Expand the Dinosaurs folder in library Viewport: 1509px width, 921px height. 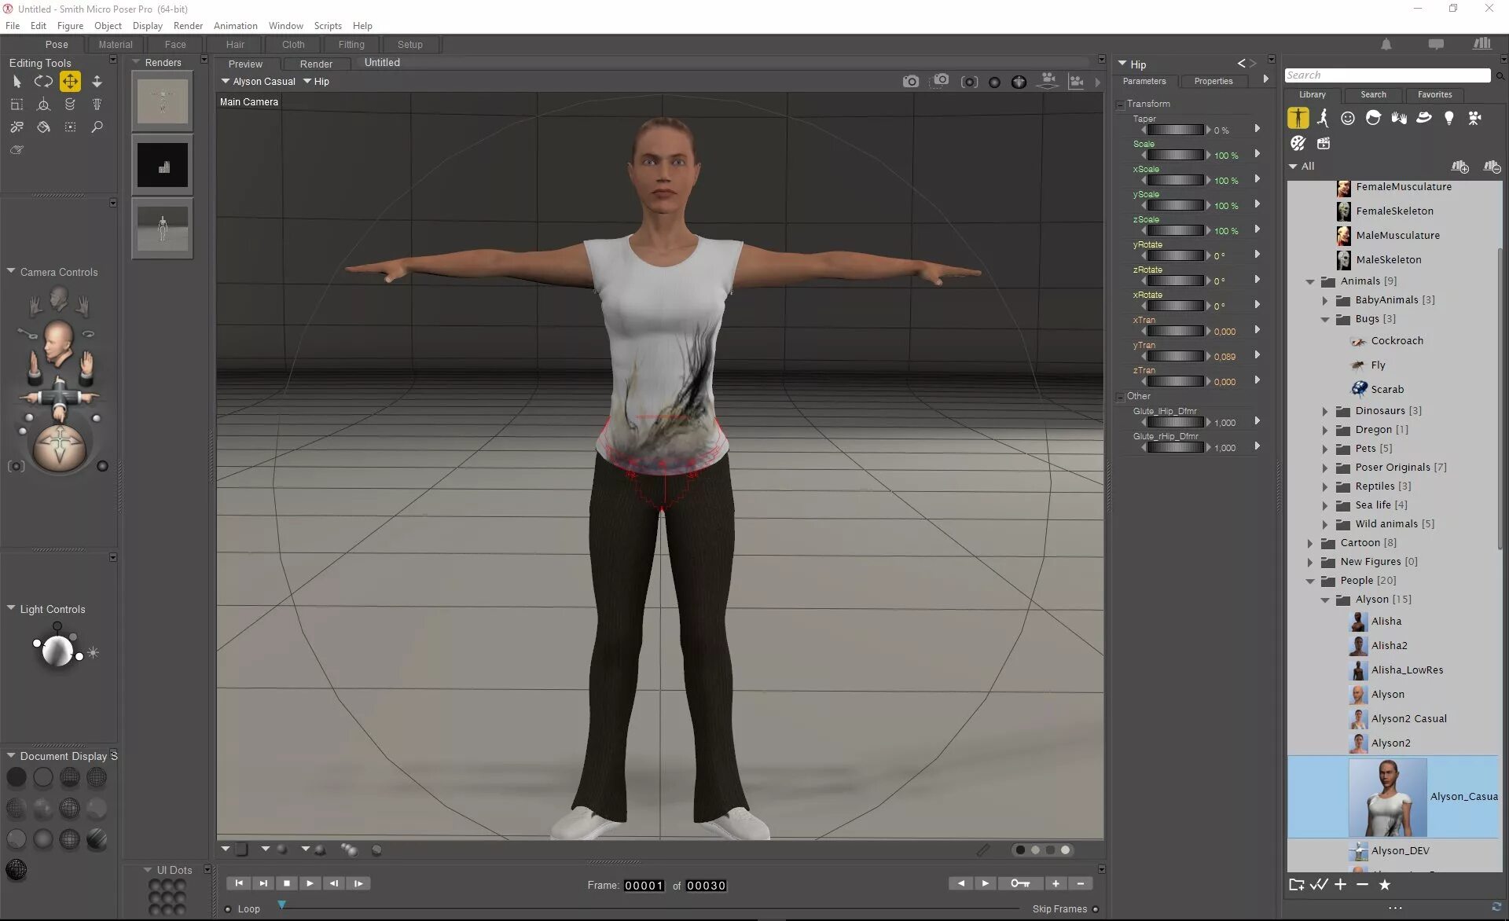(x=1326, y=411)
